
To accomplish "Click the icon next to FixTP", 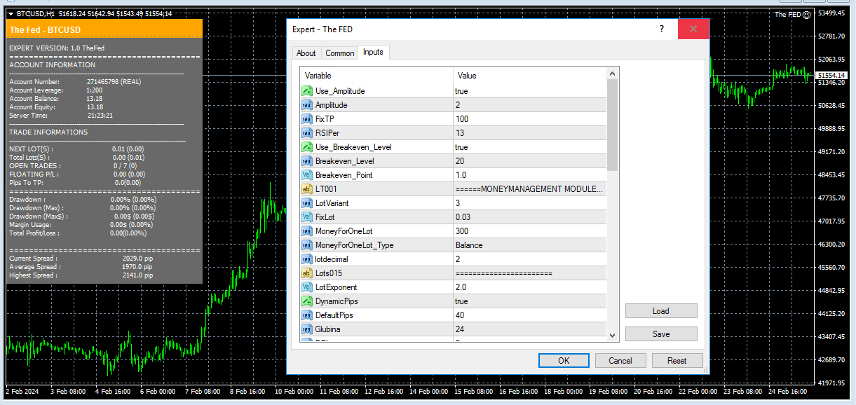I will click(306, 119).
